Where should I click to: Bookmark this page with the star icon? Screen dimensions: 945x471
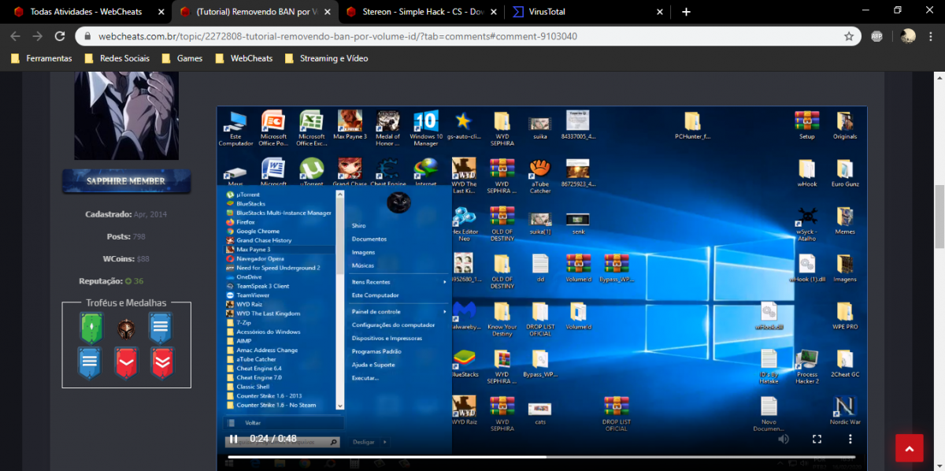(849, 36)
